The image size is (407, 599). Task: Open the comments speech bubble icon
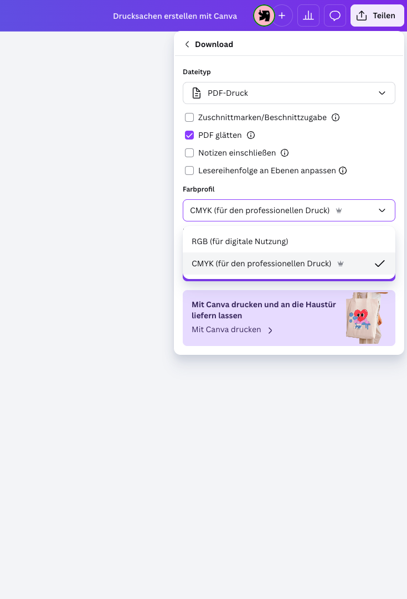pyautogui.click(x=334, y=16)
